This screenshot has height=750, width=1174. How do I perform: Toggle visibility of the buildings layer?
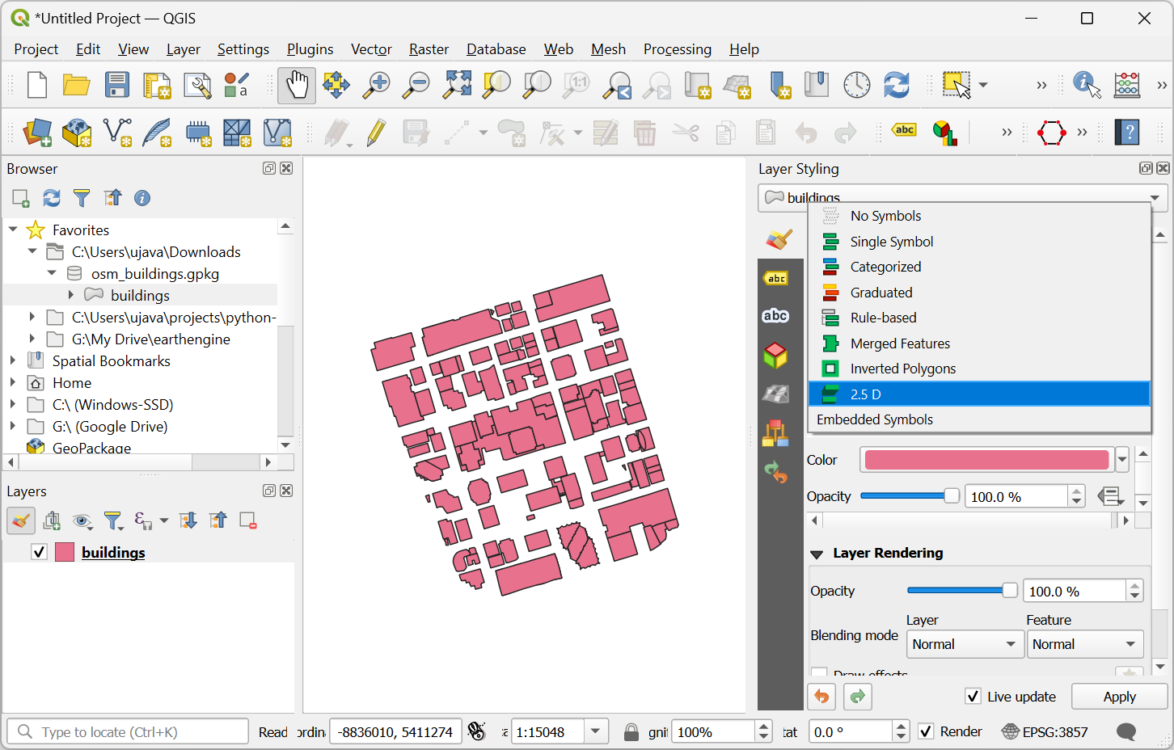[x=39, y=552]
